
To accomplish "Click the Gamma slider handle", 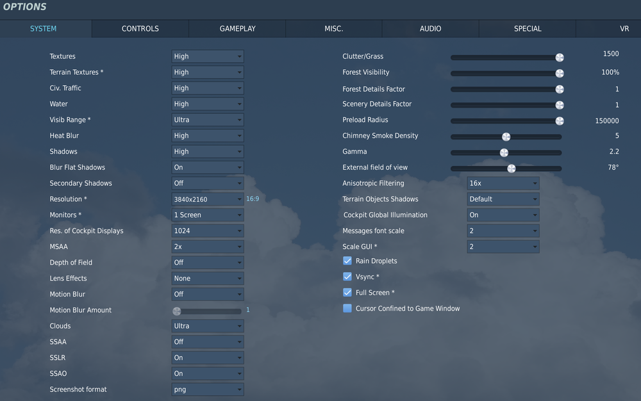I will point(504,152).
